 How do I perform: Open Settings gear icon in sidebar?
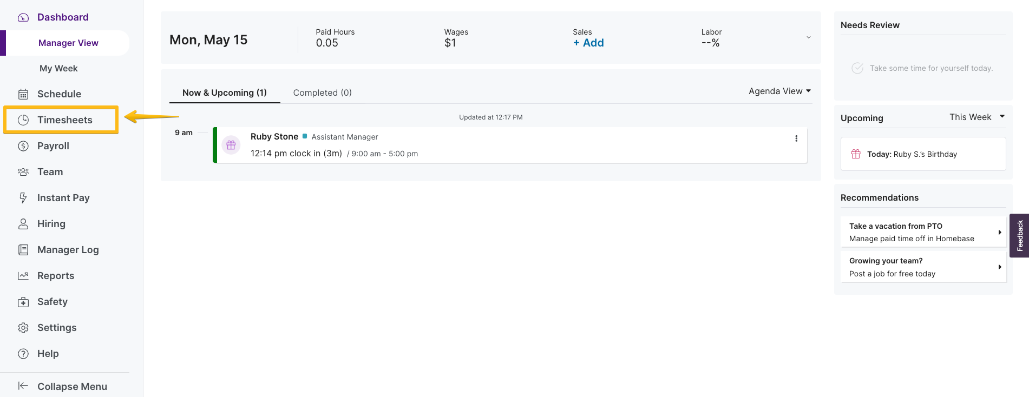(23, 328)
